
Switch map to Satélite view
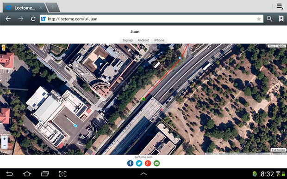[x=281, y=46]
